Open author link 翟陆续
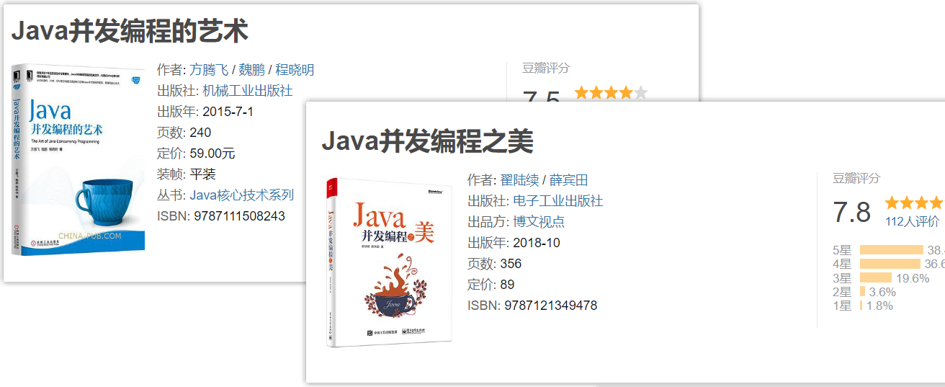Screen dimensions: 945x387 520,180
